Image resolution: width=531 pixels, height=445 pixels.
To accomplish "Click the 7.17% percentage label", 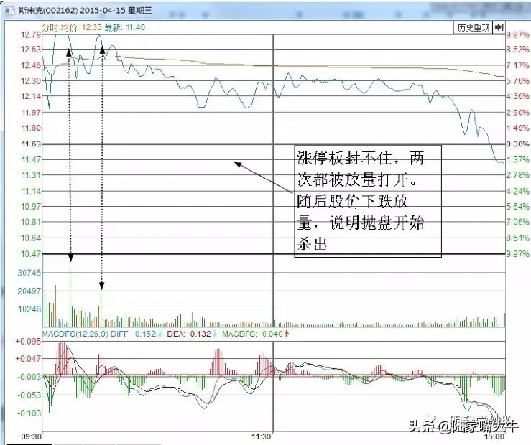I will [x=518, y=65].
